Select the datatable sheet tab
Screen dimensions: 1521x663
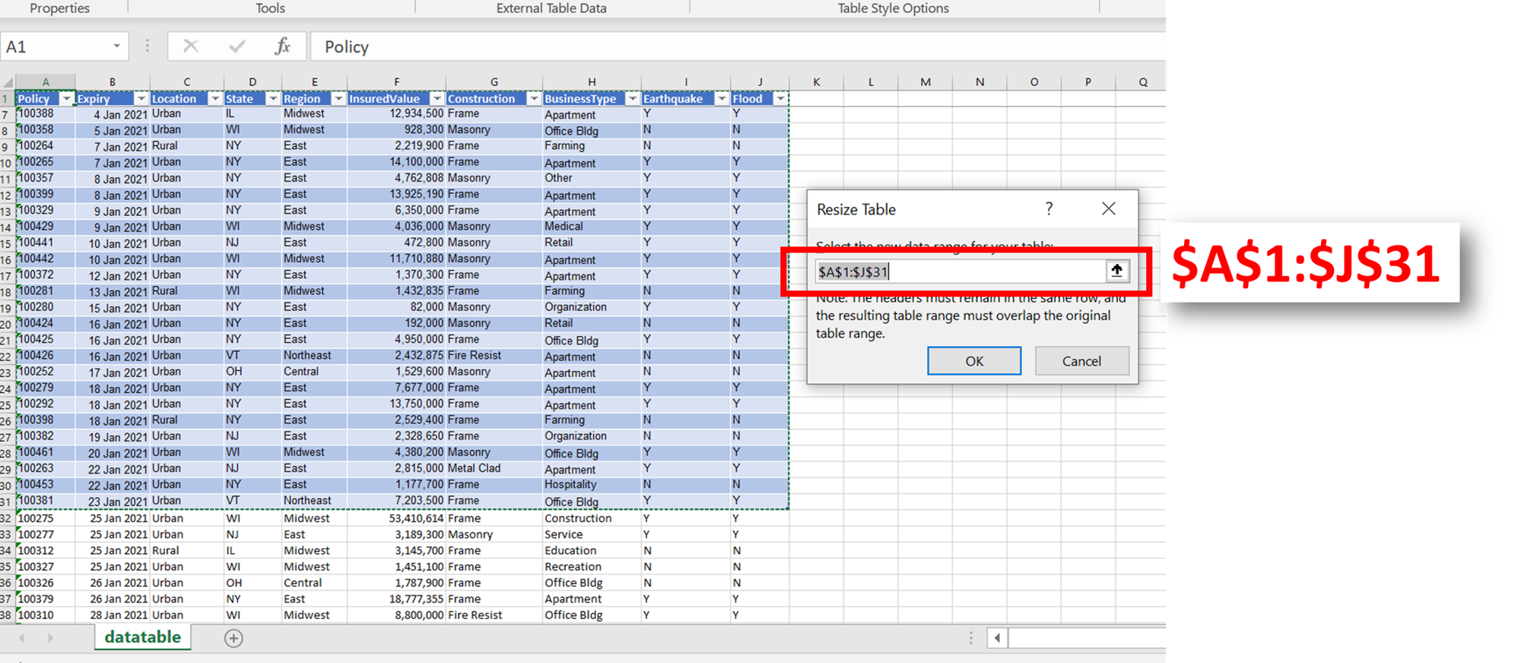click(x=142, y=637)
